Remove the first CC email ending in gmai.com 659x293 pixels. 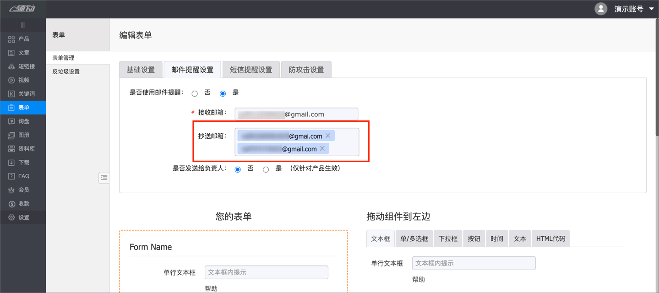point(328,136)
